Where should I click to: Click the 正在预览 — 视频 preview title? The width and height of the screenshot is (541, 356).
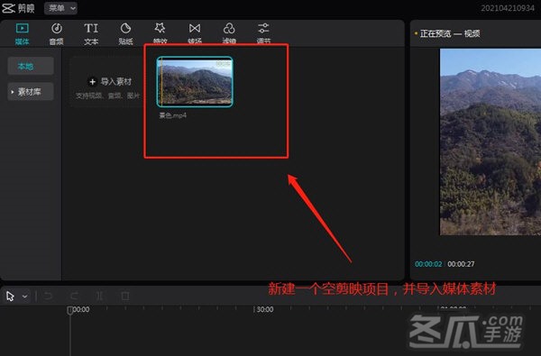450,33
